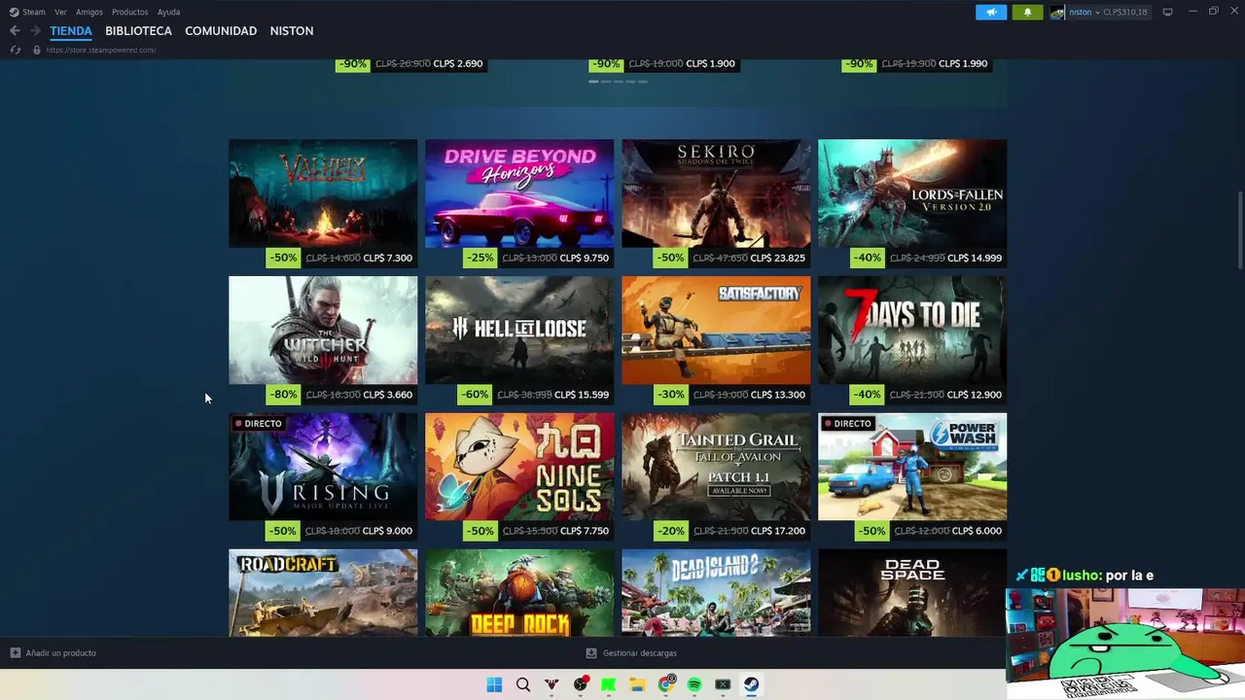Open File Explorer from the taskbar
1245x700 pixels.
(637, 684)
